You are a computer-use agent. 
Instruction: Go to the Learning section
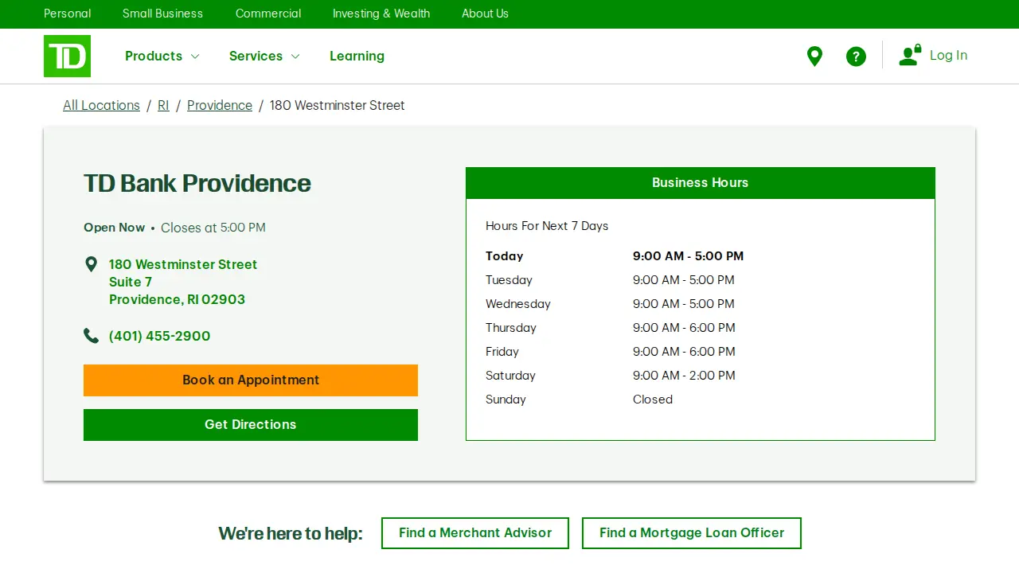[357, 56]
